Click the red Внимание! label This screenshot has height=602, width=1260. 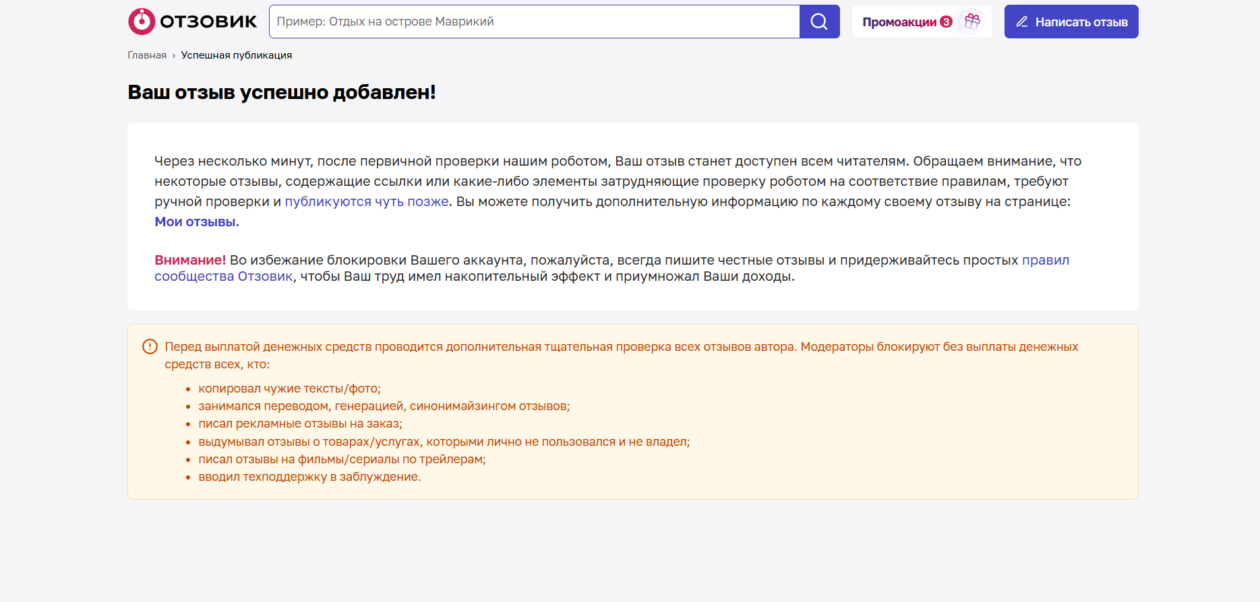click(190, 260)
